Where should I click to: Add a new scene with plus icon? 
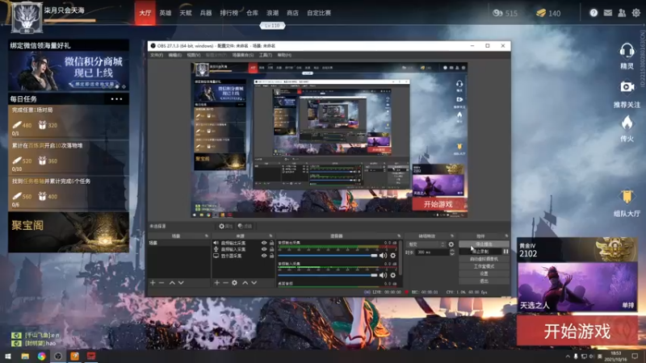(153, 283)
